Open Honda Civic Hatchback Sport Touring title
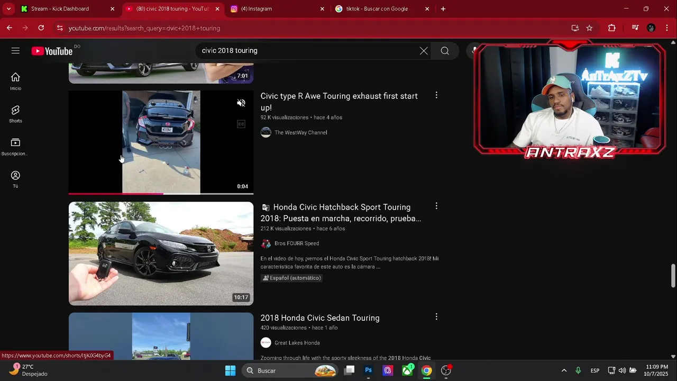Viewport: 677px width, 381px height. point(341,213)
